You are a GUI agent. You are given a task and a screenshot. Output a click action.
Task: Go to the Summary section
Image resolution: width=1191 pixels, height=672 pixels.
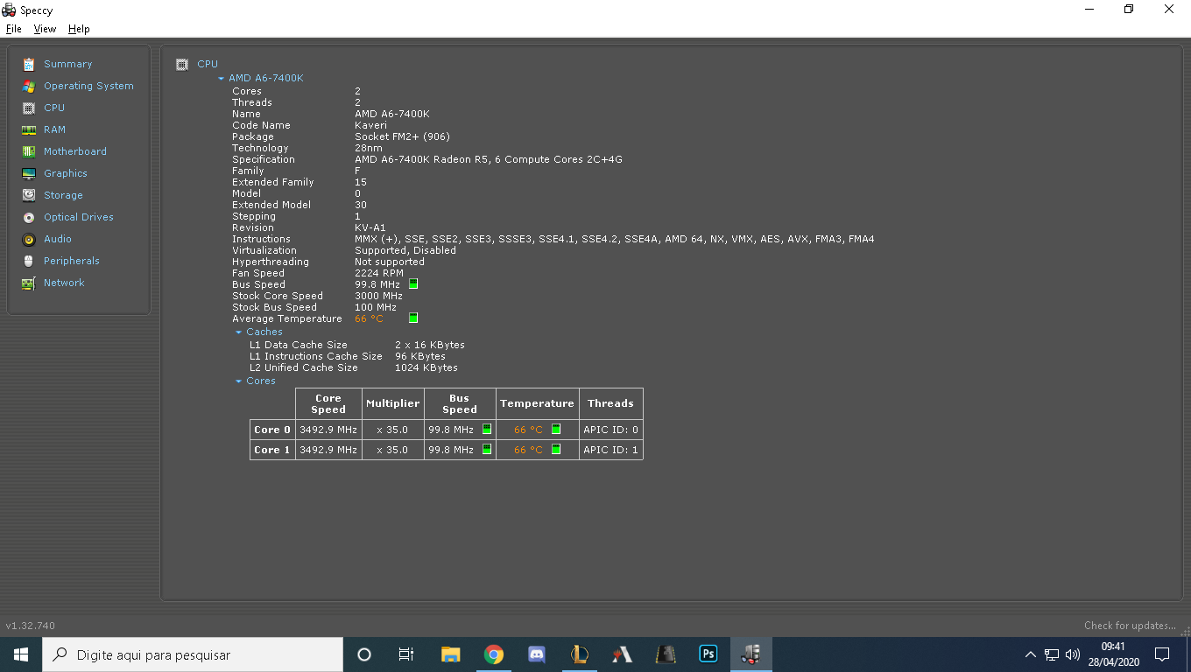click(x=67, y=64)
